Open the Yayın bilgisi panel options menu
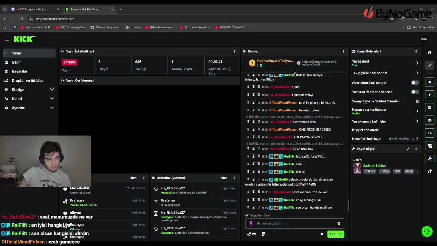 click(416, 149)
